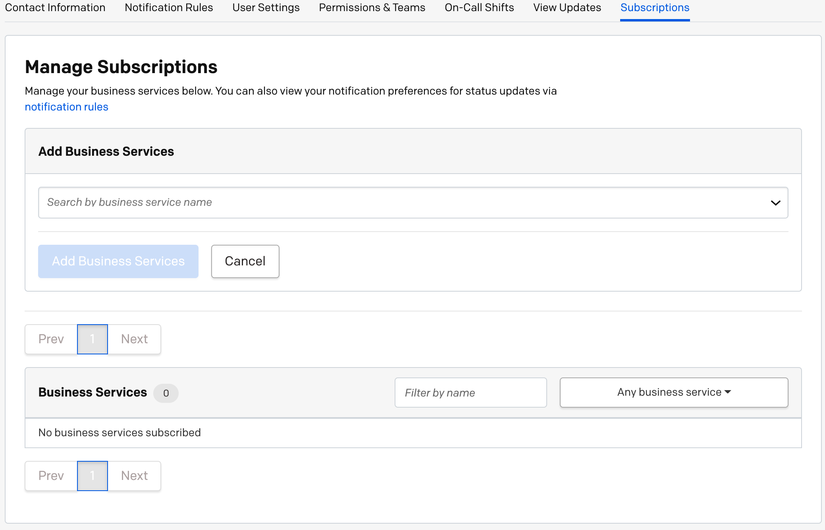The height and width of the screenshot is (530, 825).
Task: Open the Contact Information tab
Action: 55,8
